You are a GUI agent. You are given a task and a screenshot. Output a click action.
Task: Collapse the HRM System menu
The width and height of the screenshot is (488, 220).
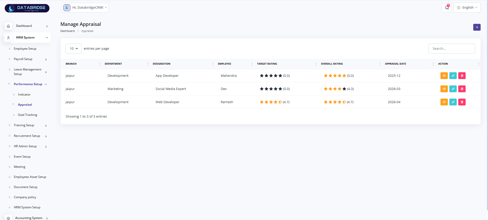click(27, 38)
